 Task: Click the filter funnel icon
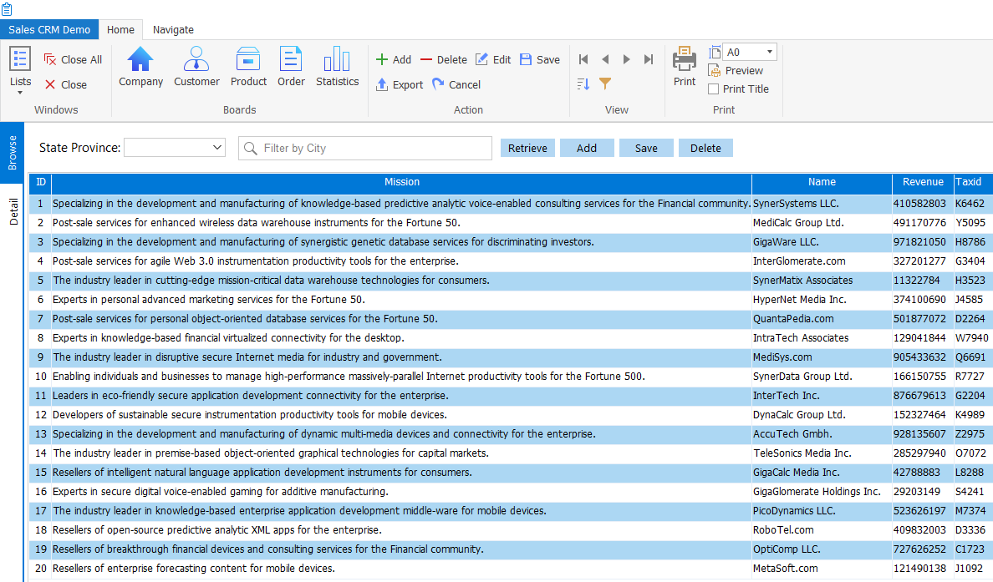click(605, 84)
